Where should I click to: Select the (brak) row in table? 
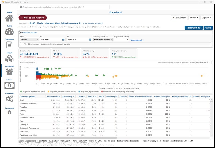(x=114, y=100)
